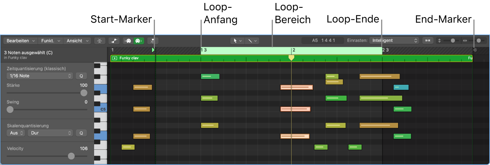Toggle the automation curve icon button
The width and height of the screenshot is (490, 165).
pos(114,41)
